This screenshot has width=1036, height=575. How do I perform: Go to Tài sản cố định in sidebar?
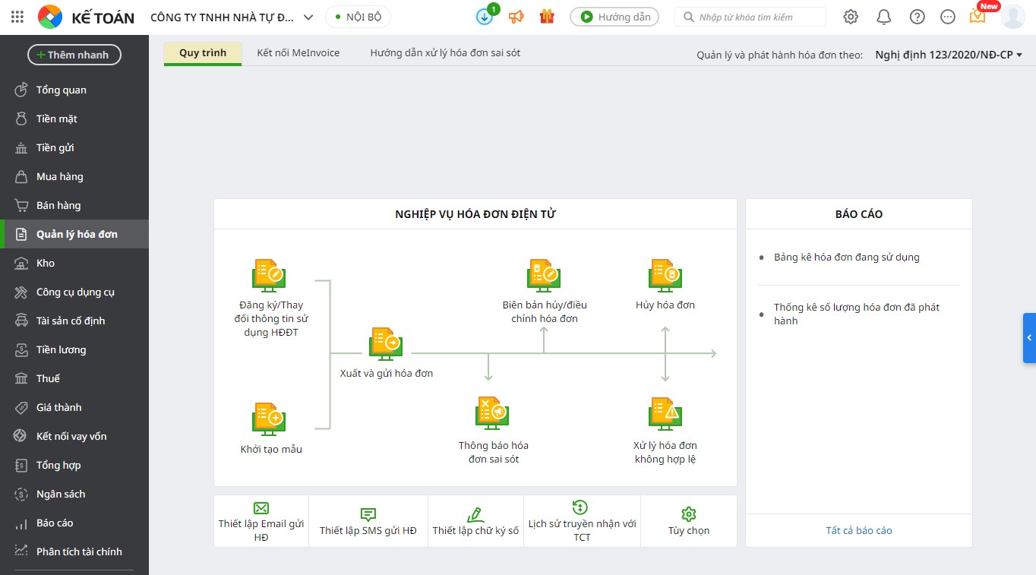point(74,321)
